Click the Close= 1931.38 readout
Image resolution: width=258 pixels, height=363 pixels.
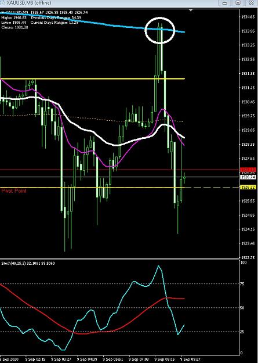pos(15,27)
